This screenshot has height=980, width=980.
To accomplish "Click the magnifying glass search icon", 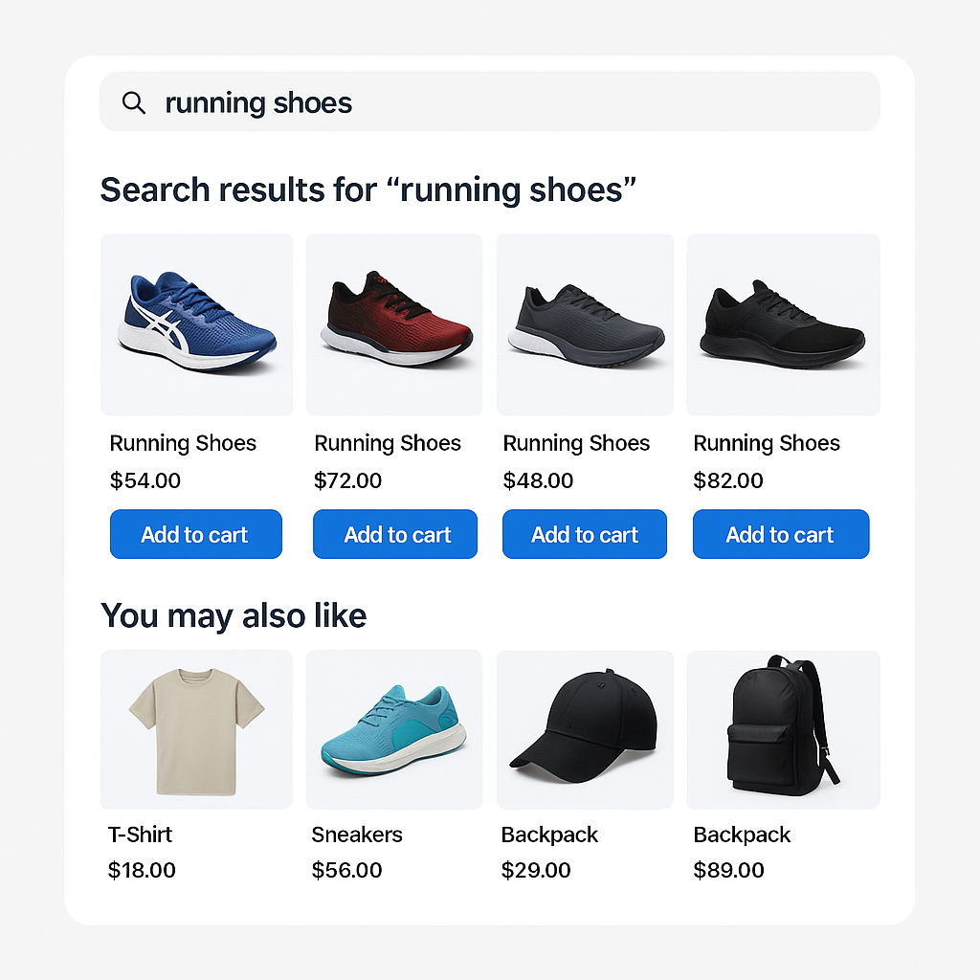I will tap(134, 103).
